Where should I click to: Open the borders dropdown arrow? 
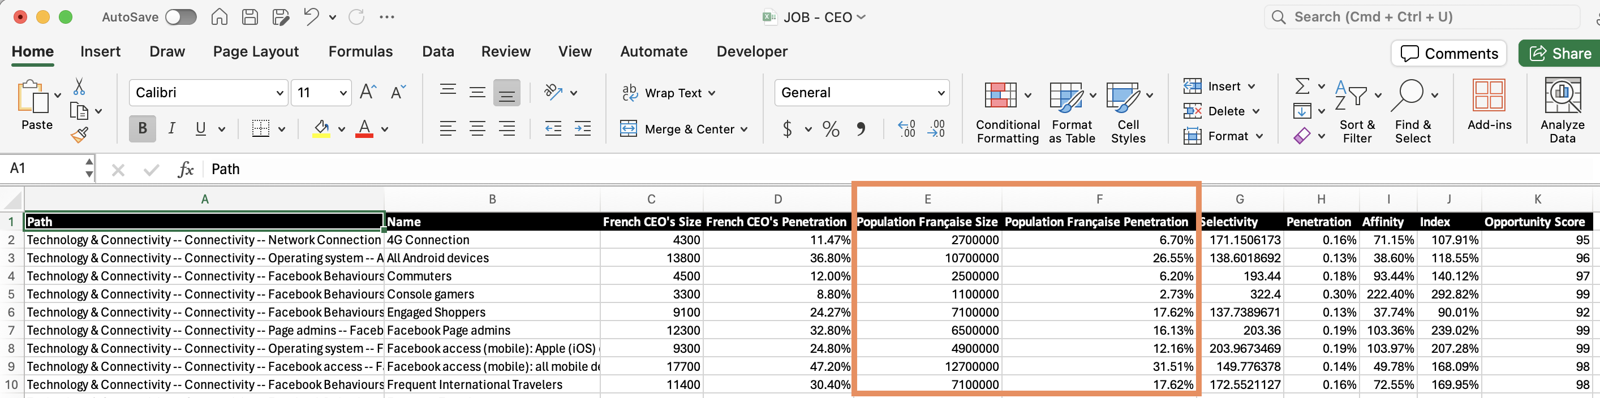click(282, 129)
